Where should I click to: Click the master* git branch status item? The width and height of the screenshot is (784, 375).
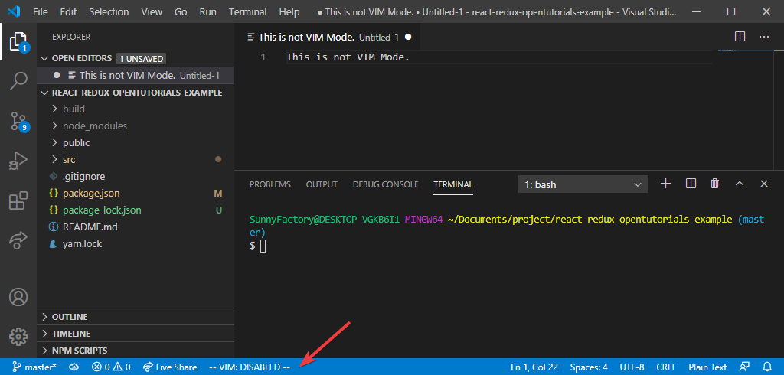point(34,367)
